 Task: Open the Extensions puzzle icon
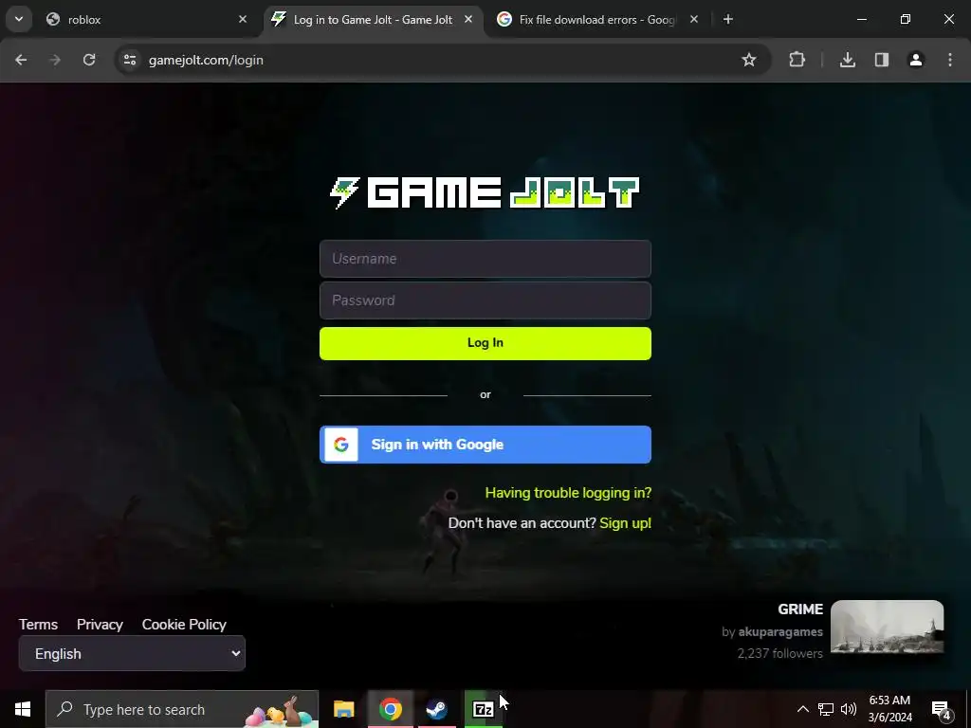click(x=797, y=60)
